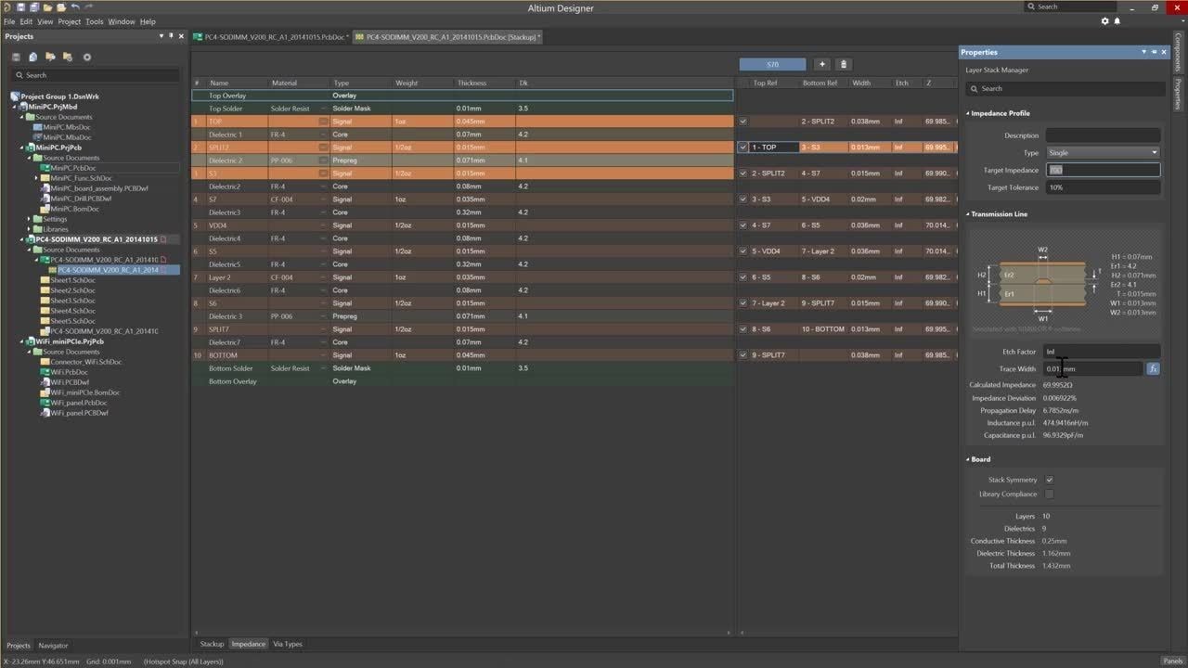Image resolution: width=1188 pixels, height=668 pixels.
Task: Select the S70 impedance profile button
Action: coord(772,64)
